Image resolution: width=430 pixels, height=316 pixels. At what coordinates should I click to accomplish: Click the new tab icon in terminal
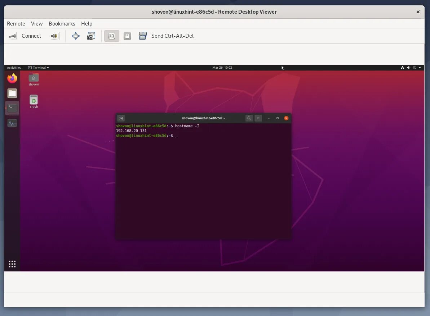[x=121, y=118]
